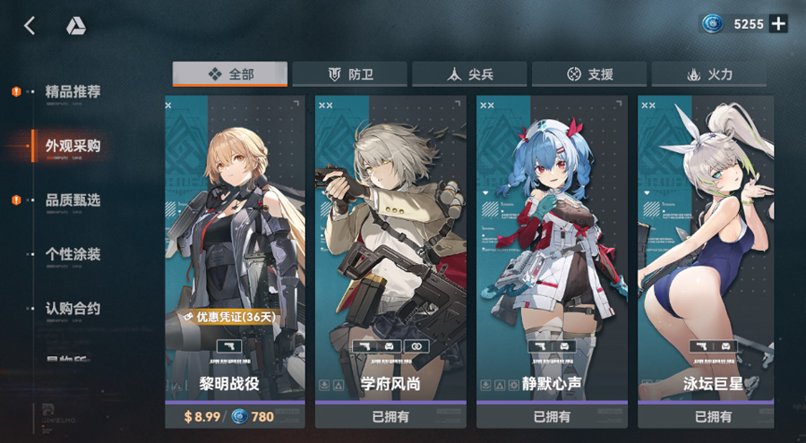
Task: Click the link icon on the 学府风尚 card
Action: [x=416, y=346]
